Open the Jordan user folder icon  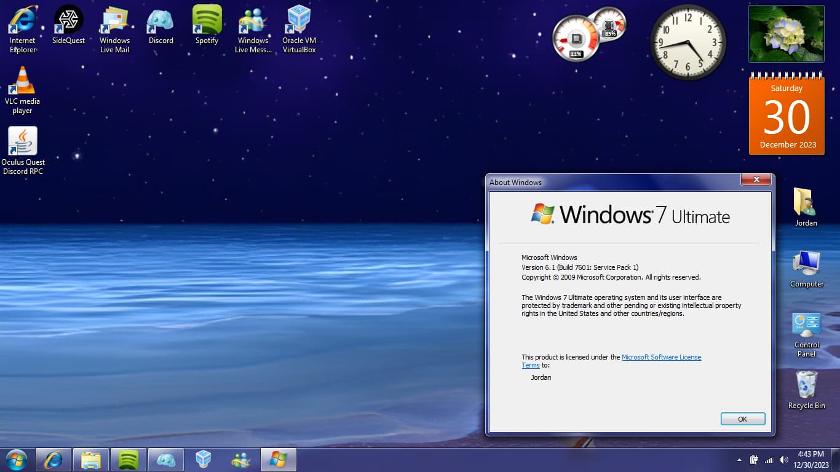[806, 207]
